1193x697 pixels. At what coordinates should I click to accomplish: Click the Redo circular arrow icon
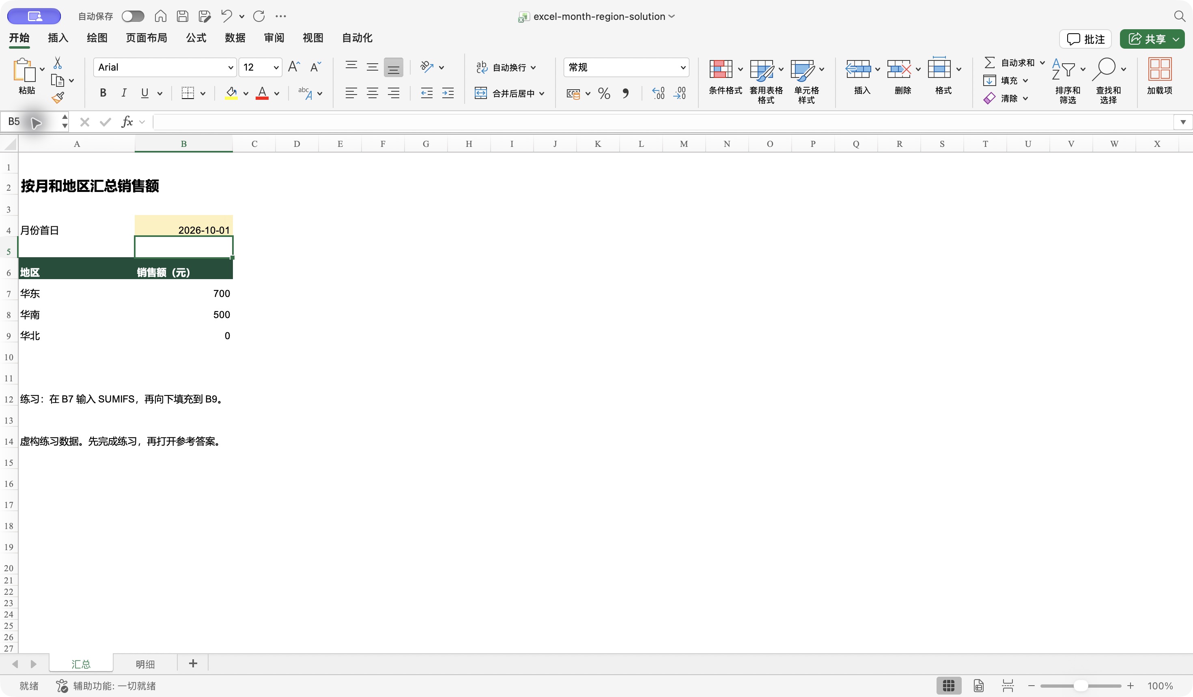point(259,16)
